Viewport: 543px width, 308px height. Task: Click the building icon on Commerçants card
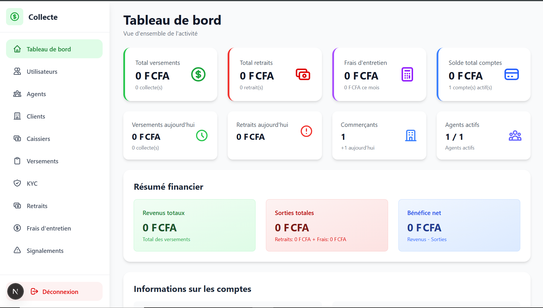click(411, 136)
